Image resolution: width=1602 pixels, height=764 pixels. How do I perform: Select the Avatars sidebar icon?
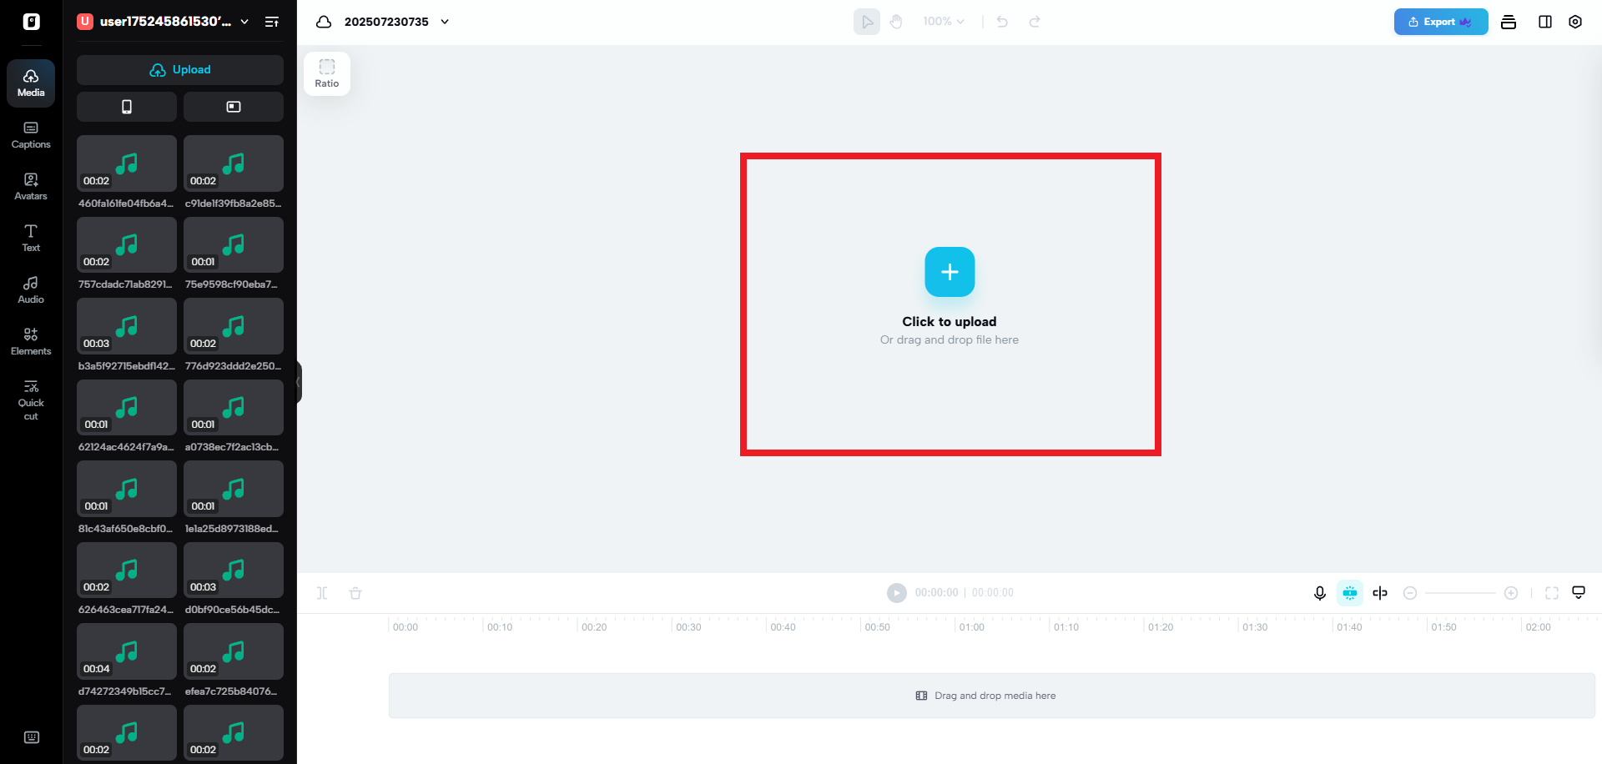31,185
